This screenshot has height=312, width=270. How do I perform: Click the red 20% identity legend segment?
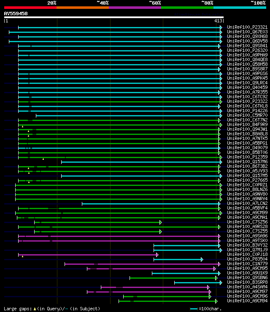[x=30, y=8]
